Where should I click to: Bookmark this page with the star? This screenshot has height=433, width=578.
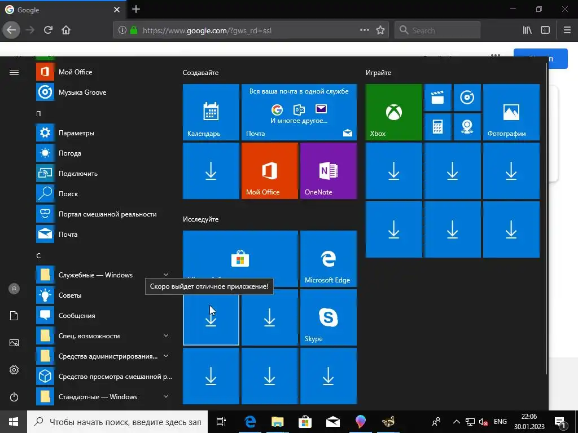click(380, 30)
